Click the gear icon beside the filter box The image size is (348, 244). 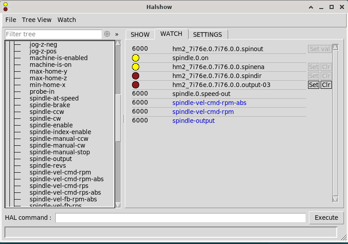(107, 34)
